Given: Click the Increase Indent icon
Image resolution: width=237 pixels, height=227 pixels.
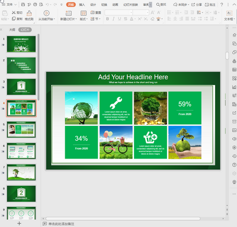Looking at the screenshot, I should point(192,12).
